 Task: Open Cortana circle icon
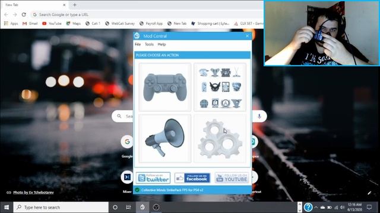(x=115, y=207)
